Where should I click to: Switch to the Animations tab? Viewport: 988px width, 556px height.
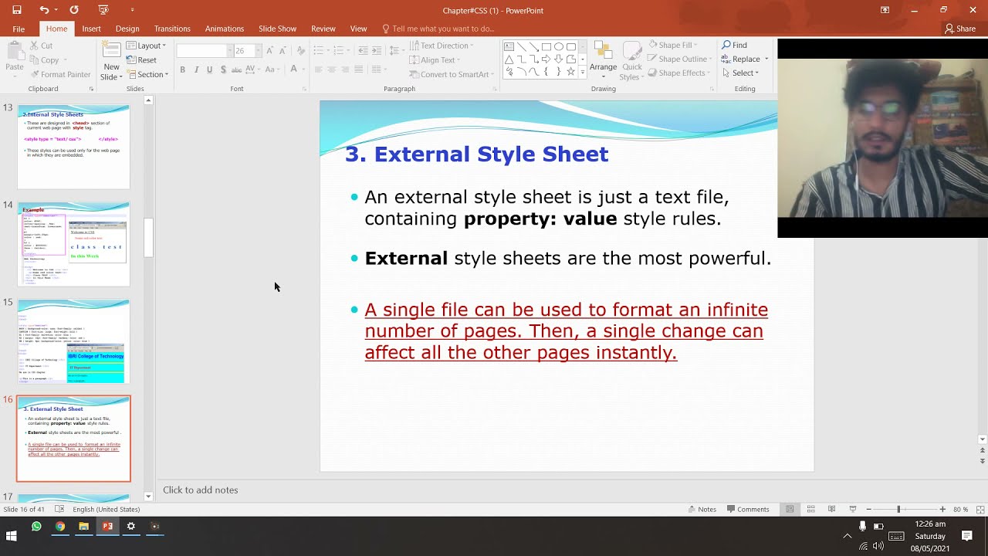tap(225, 29)
